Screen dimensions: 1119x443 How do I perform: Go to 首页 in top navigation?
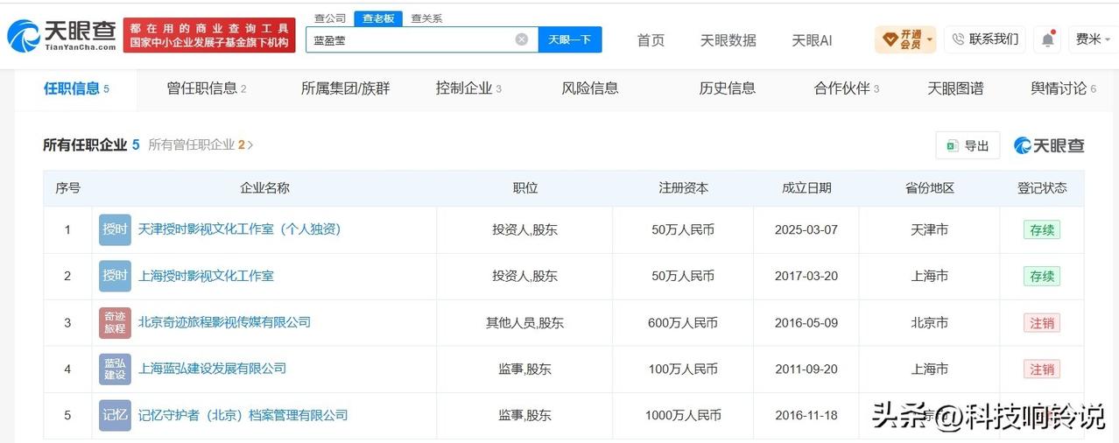[651, 40]
